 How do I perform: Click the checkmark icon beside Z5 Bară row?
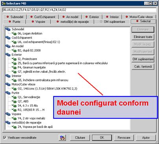(14, 63)
